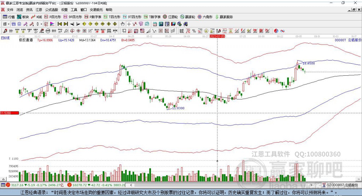This screenshot has height=196, width=362.
Task: Open the 交易委托 menu
Action: (x=96, y=10)
